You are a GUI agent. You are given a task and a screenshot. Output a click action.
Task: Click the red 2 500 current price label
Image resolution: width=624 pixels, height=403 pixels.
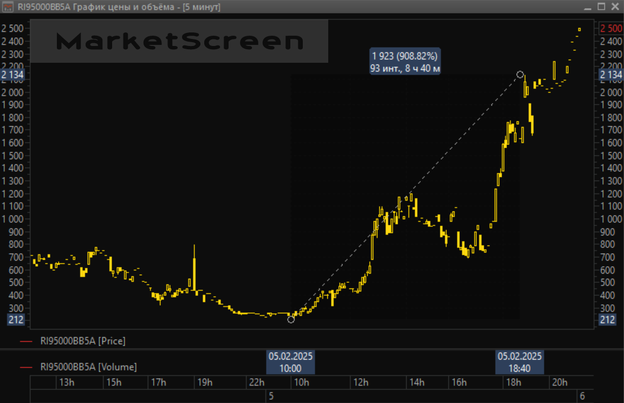coord(610,29)
